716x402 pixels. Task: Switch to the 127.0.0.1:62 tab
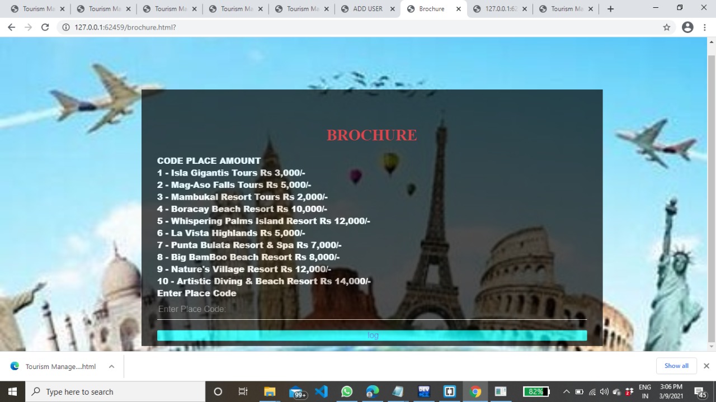point(500,9)
